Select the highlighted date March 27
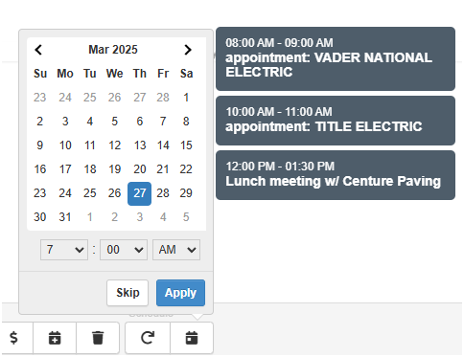Viewport: 464px width, 357px height. pyautogui.click(x=140, y=193)
